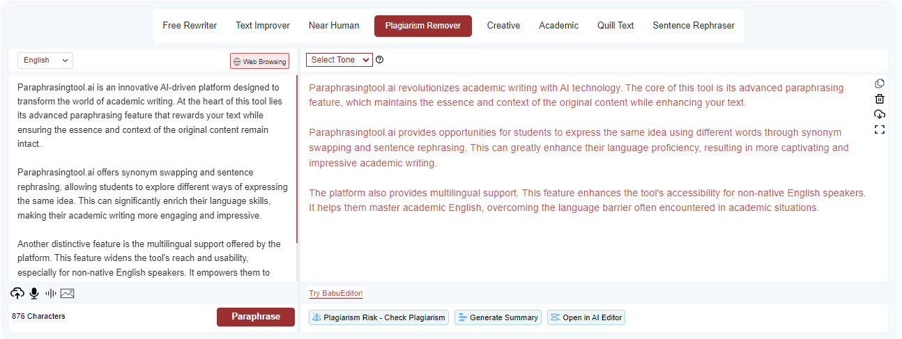The image size is (902, 339).
Task: Select the Plagiarism Remover tab
Action: (423, 26)
